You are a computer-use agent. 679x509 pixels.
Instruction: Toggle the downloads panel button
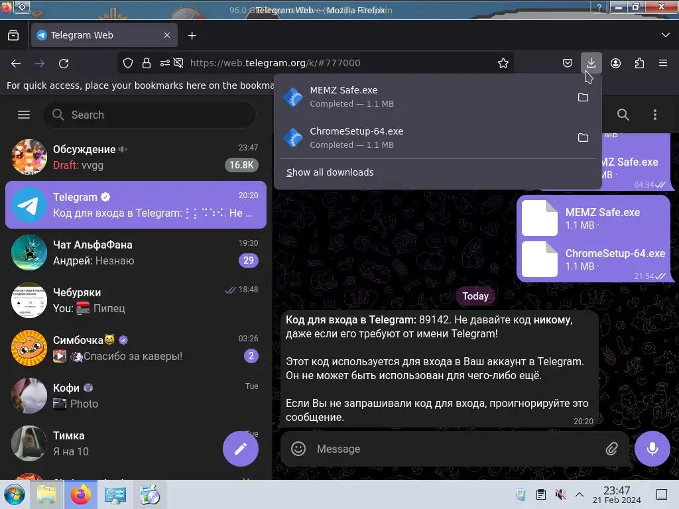pyautogui.click(x=591, y=63)
